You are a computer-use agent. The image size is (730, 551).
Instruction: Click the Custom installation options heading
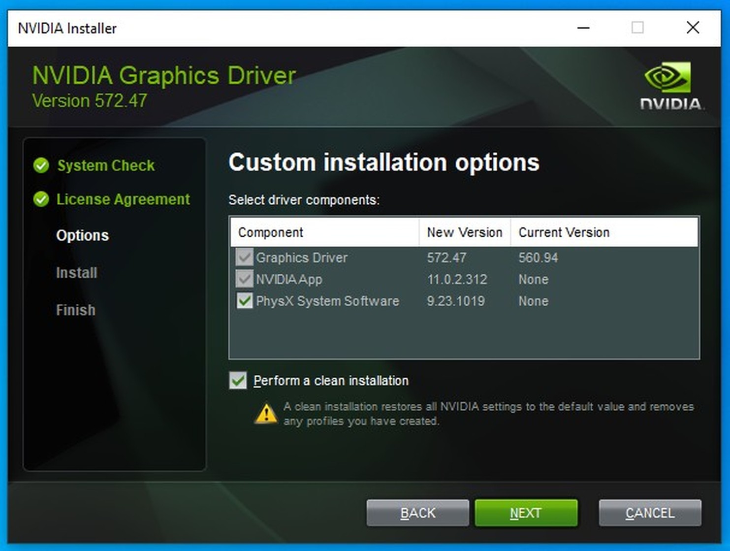coord(384,162)
